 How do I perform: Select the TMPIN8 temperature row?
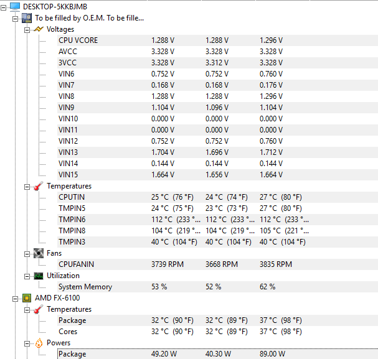pos(218,231)
